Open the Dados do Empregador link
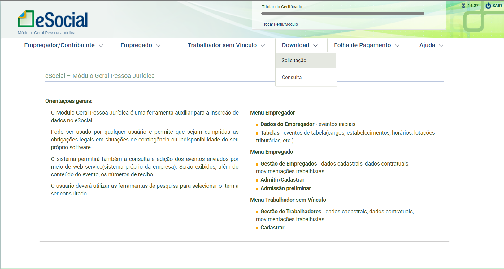 tap(287, 124)
